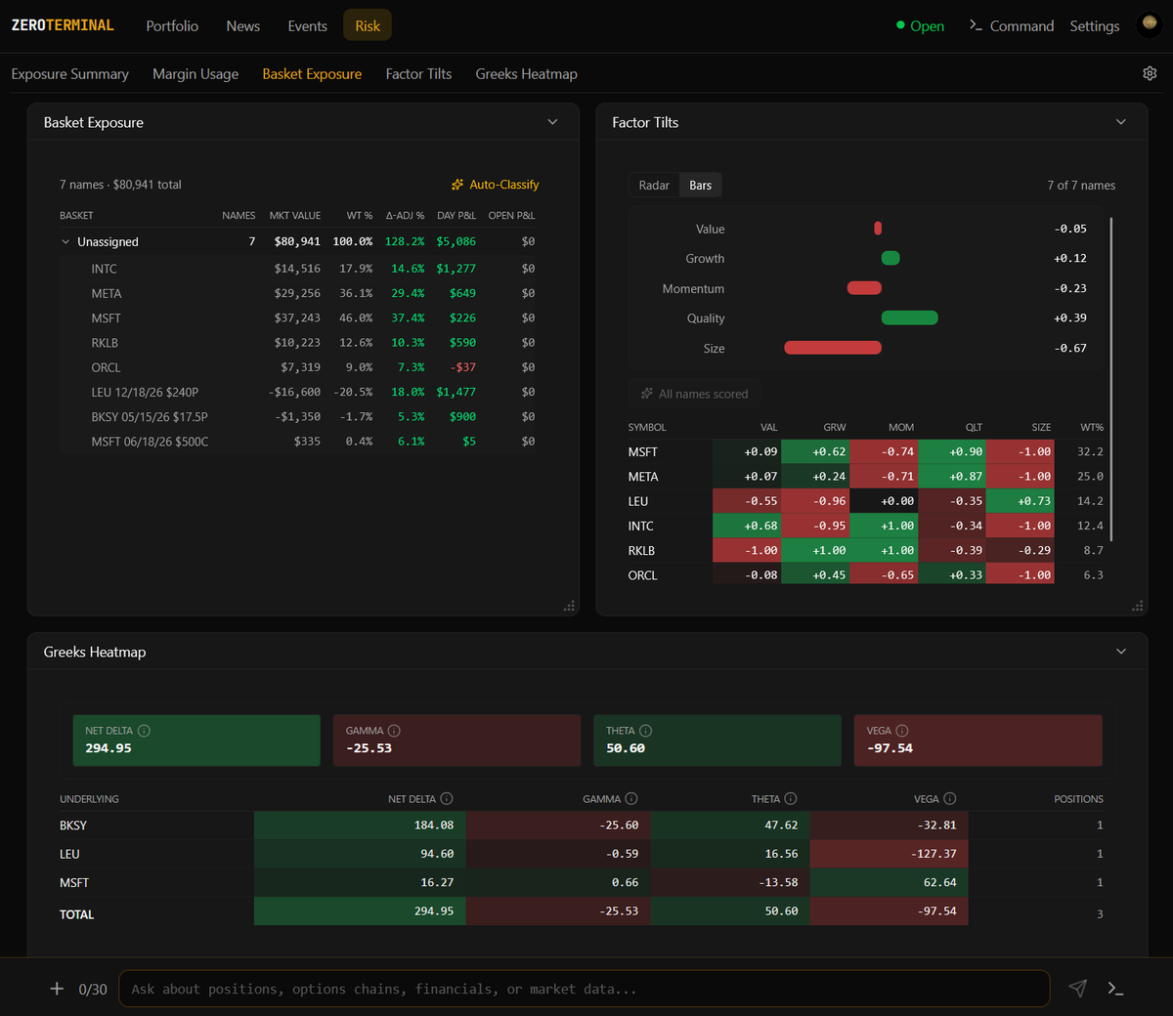Click the plus attach icon in chat bar
Image resolution: width=1173 pixels, height=1016 pixels.
point(57,989)
